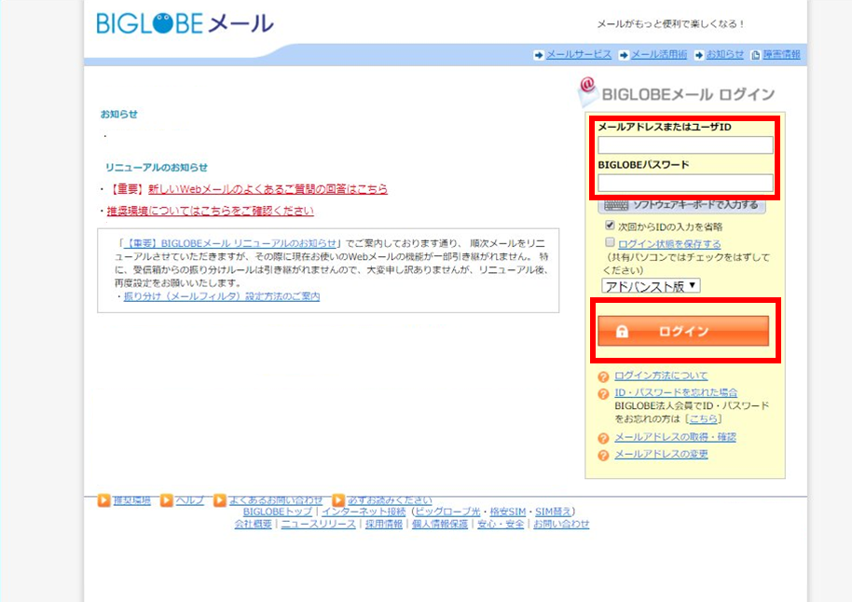Viewport: 852px width, 602px height.
Task: Click question icon beside ID・パスワードを忘れた場合
Action: point(603,394)
